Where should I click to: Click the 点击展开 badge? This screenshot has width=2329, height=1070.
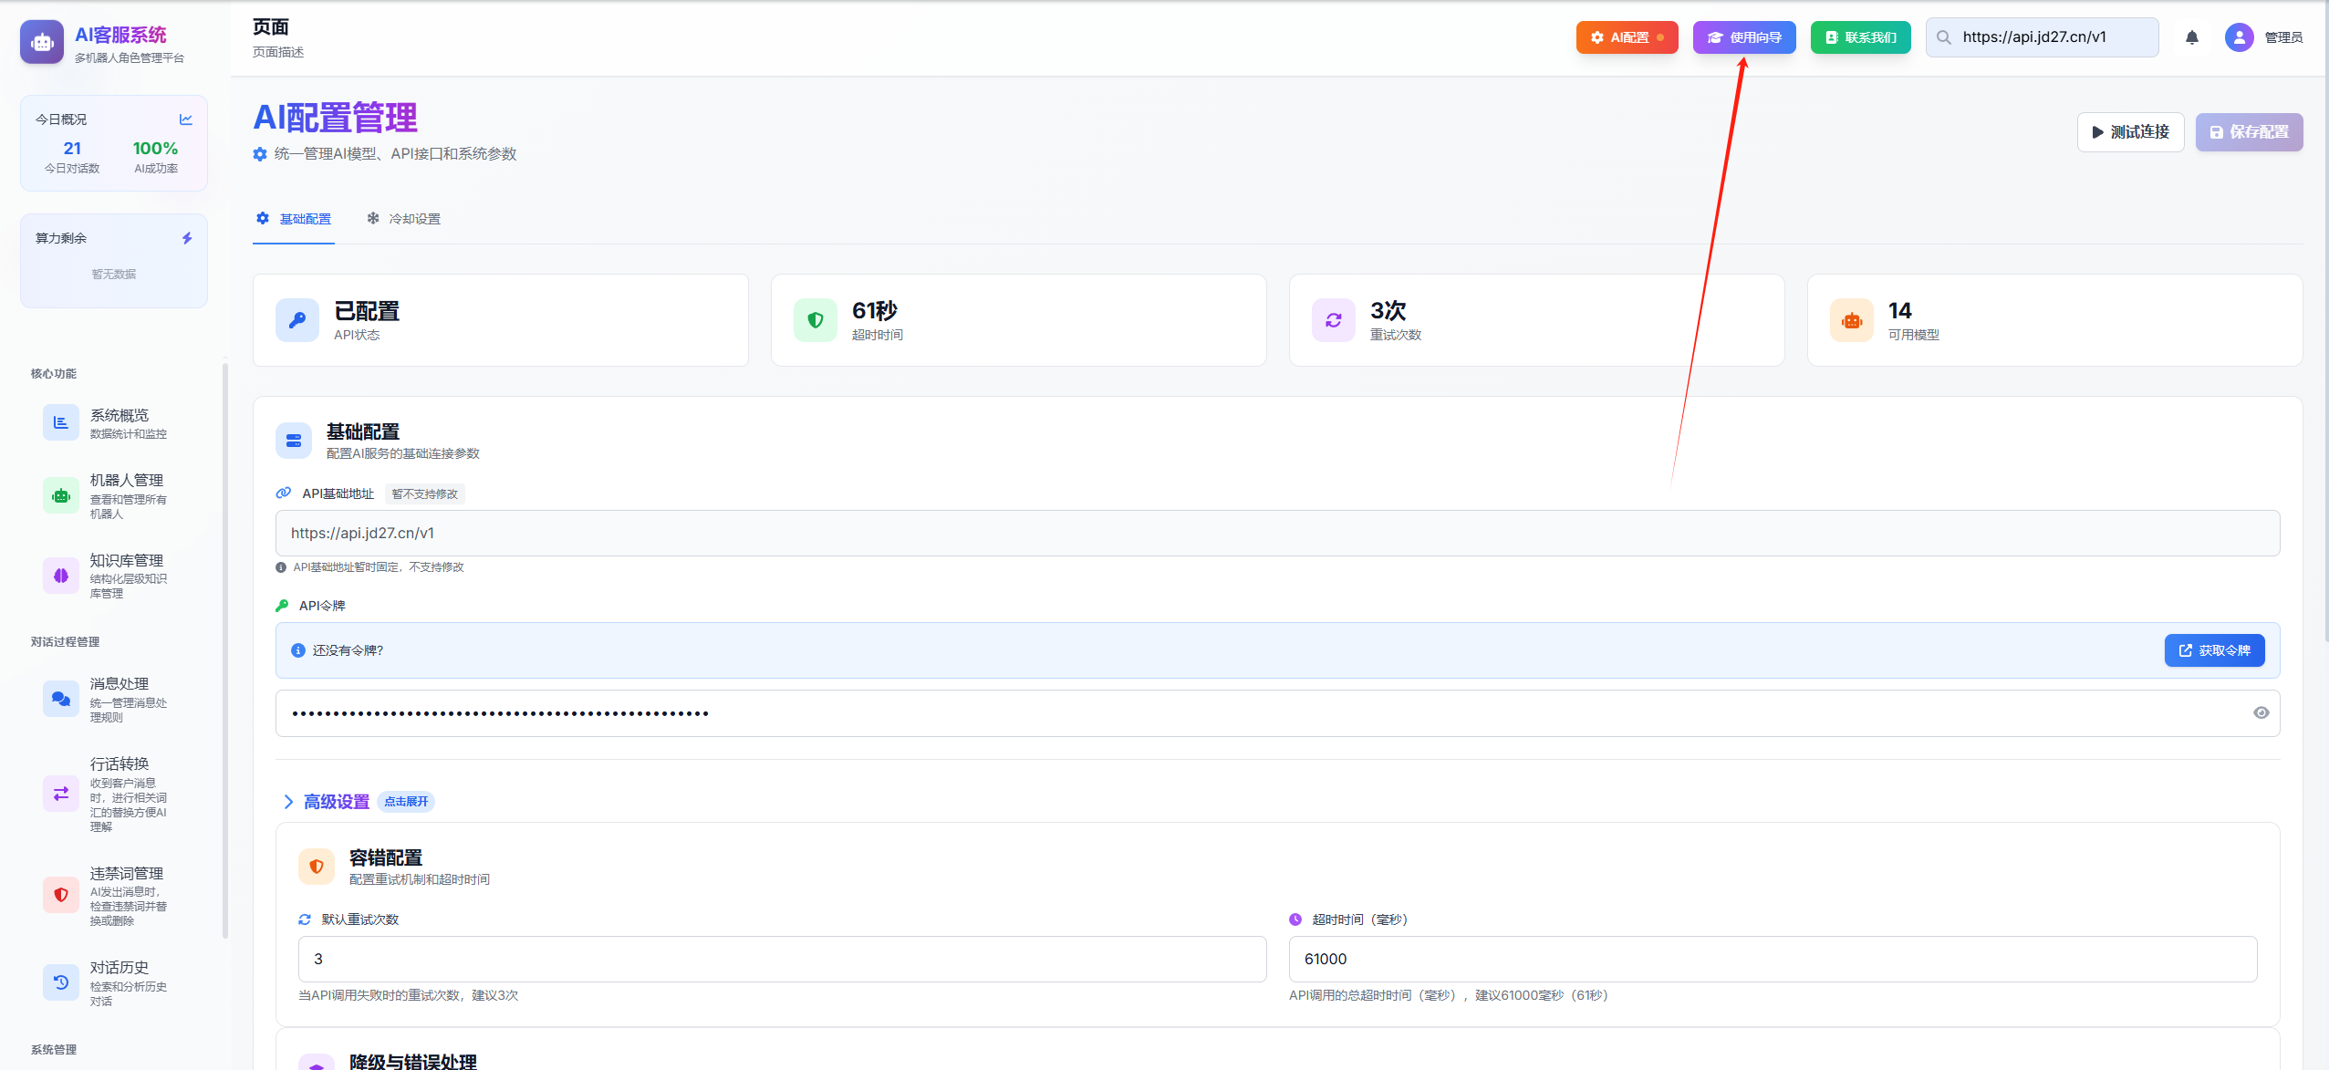coord(406,802)
